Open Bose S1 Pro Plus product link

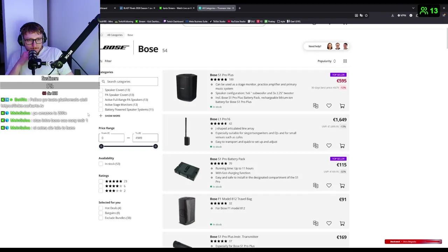click(222, 75)
